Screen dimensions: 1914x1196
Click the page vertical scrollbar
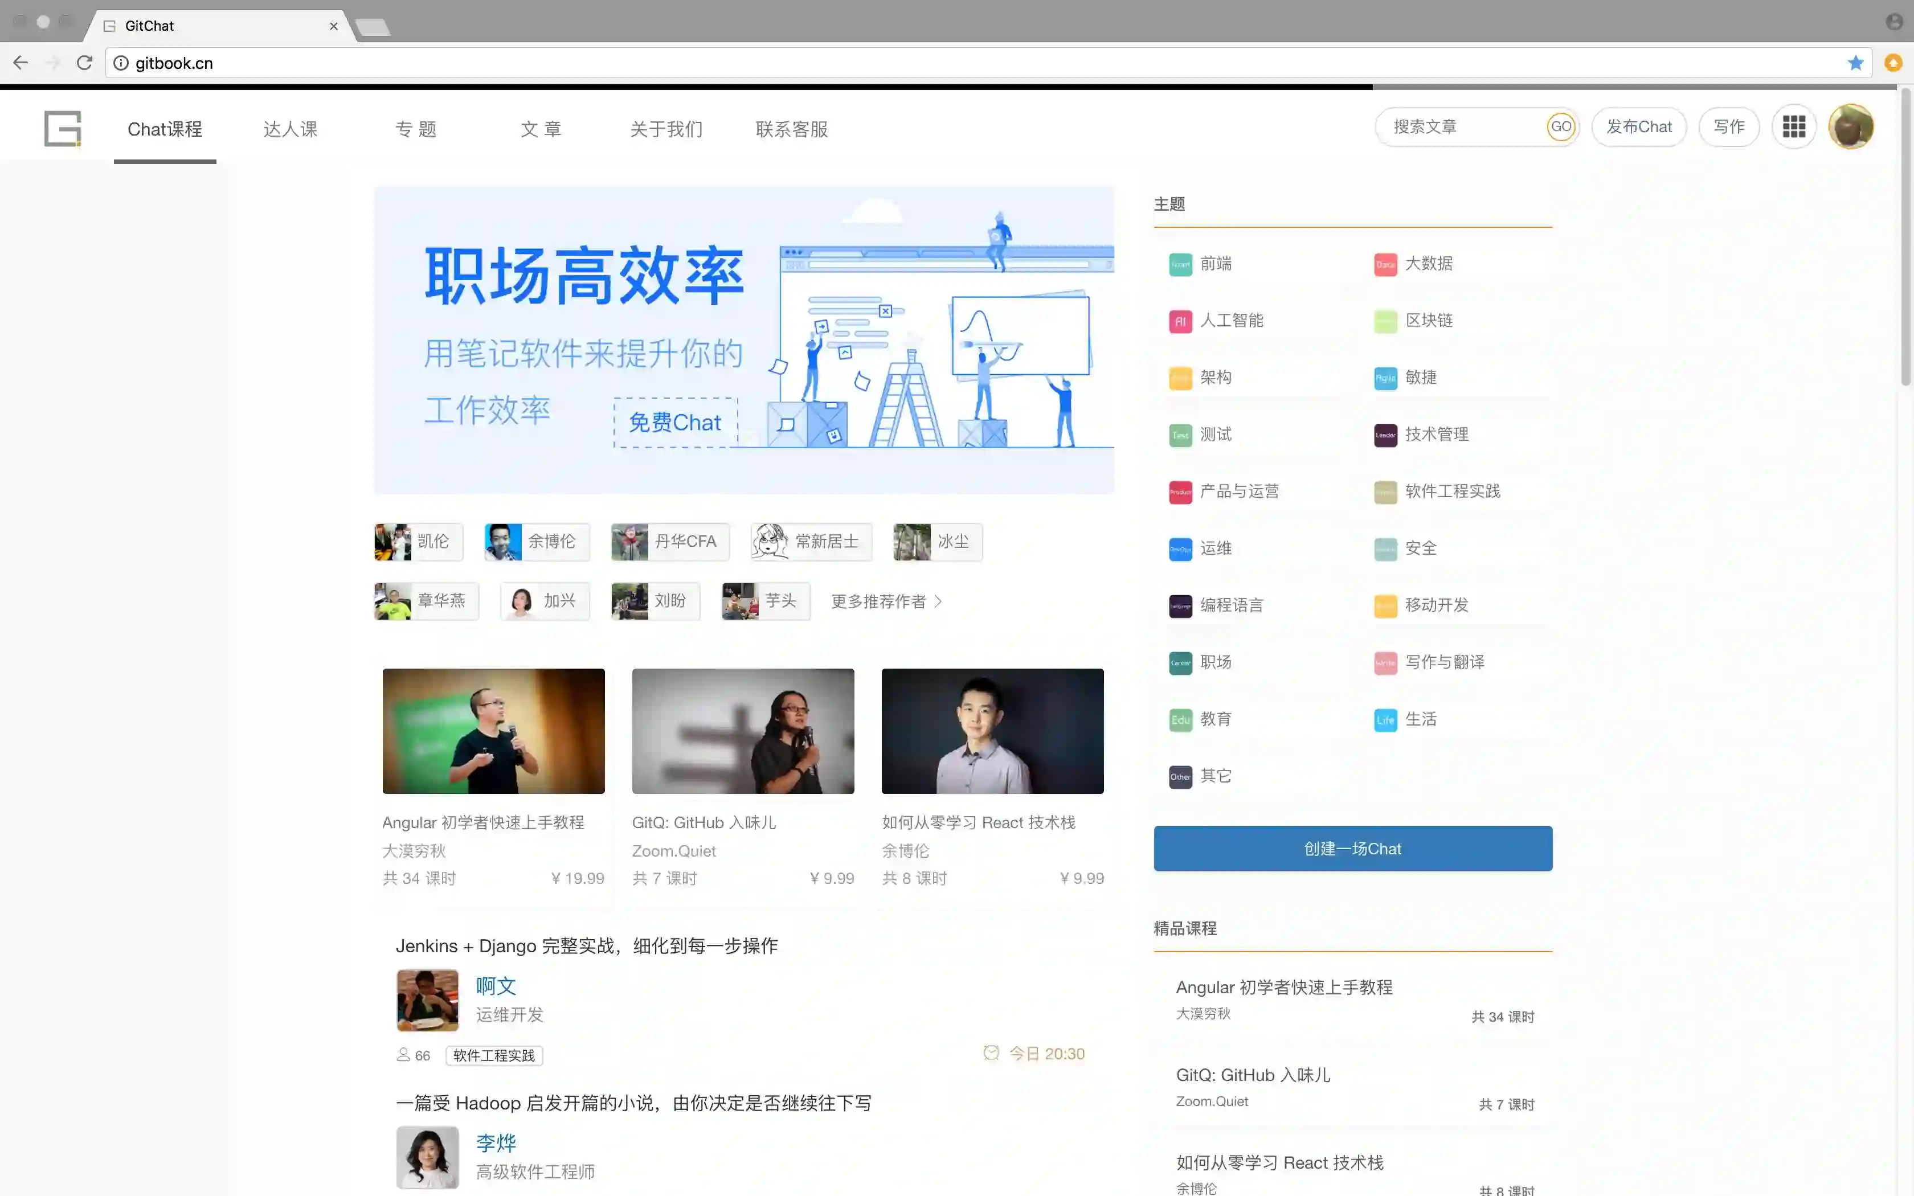tap(1905, 237)
